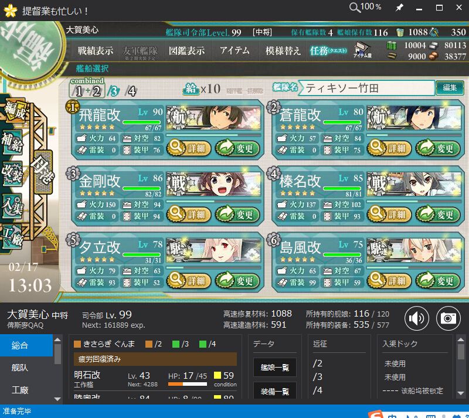The height and width of the screenshot is (418, 469).
Task: Click the 艦船選択 header label
Action: pos(92,69)
